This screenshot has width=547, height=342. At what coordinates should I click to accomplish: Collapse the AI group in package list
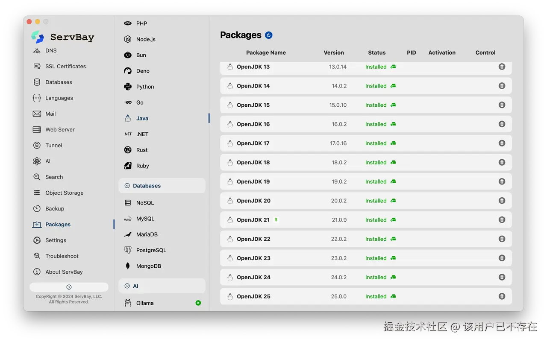pos(127,286)
